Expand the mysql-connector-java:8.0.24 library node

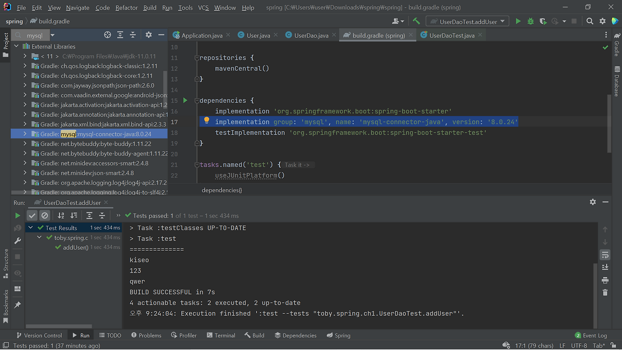click(x=25, y=134)
